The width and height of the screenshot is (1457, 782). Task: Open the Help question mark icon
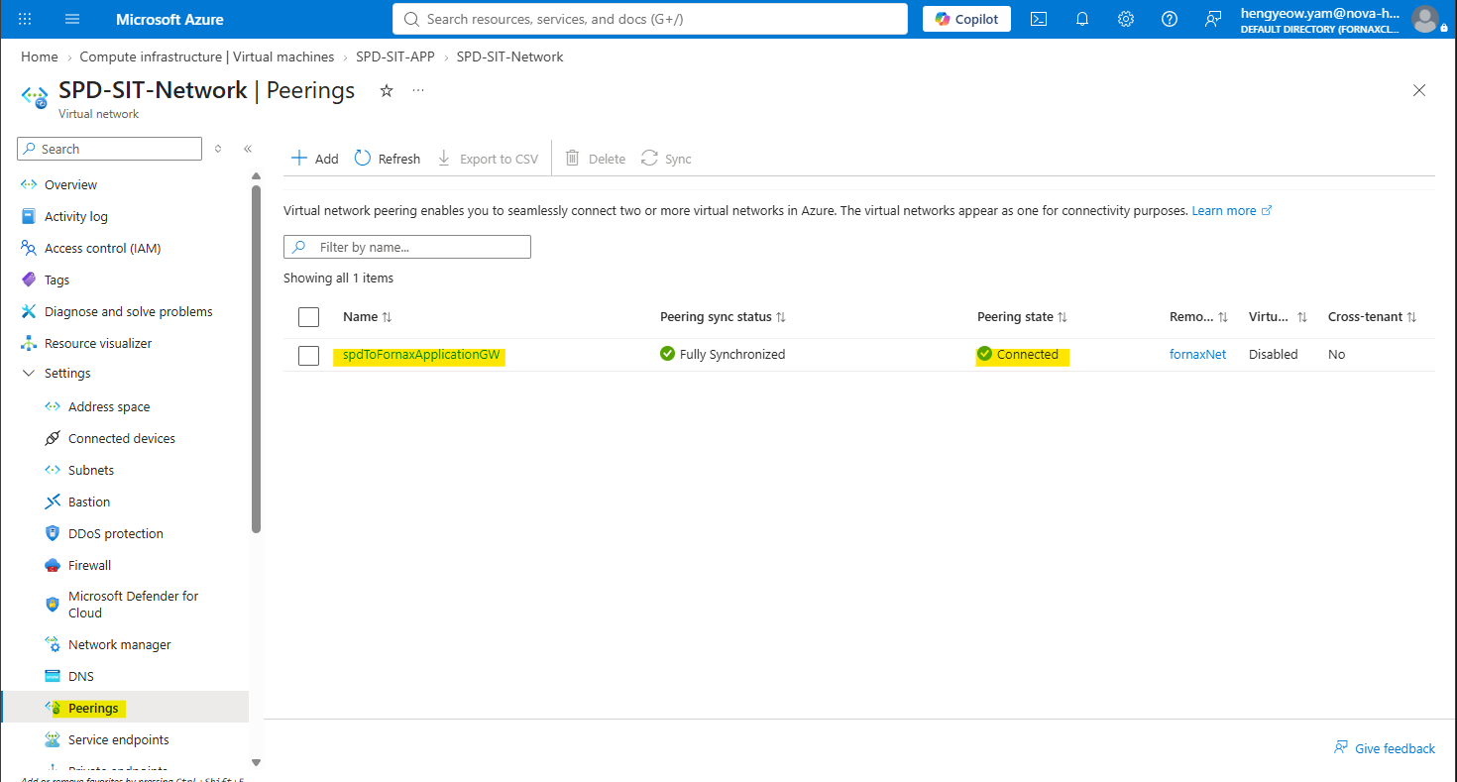1170,19
